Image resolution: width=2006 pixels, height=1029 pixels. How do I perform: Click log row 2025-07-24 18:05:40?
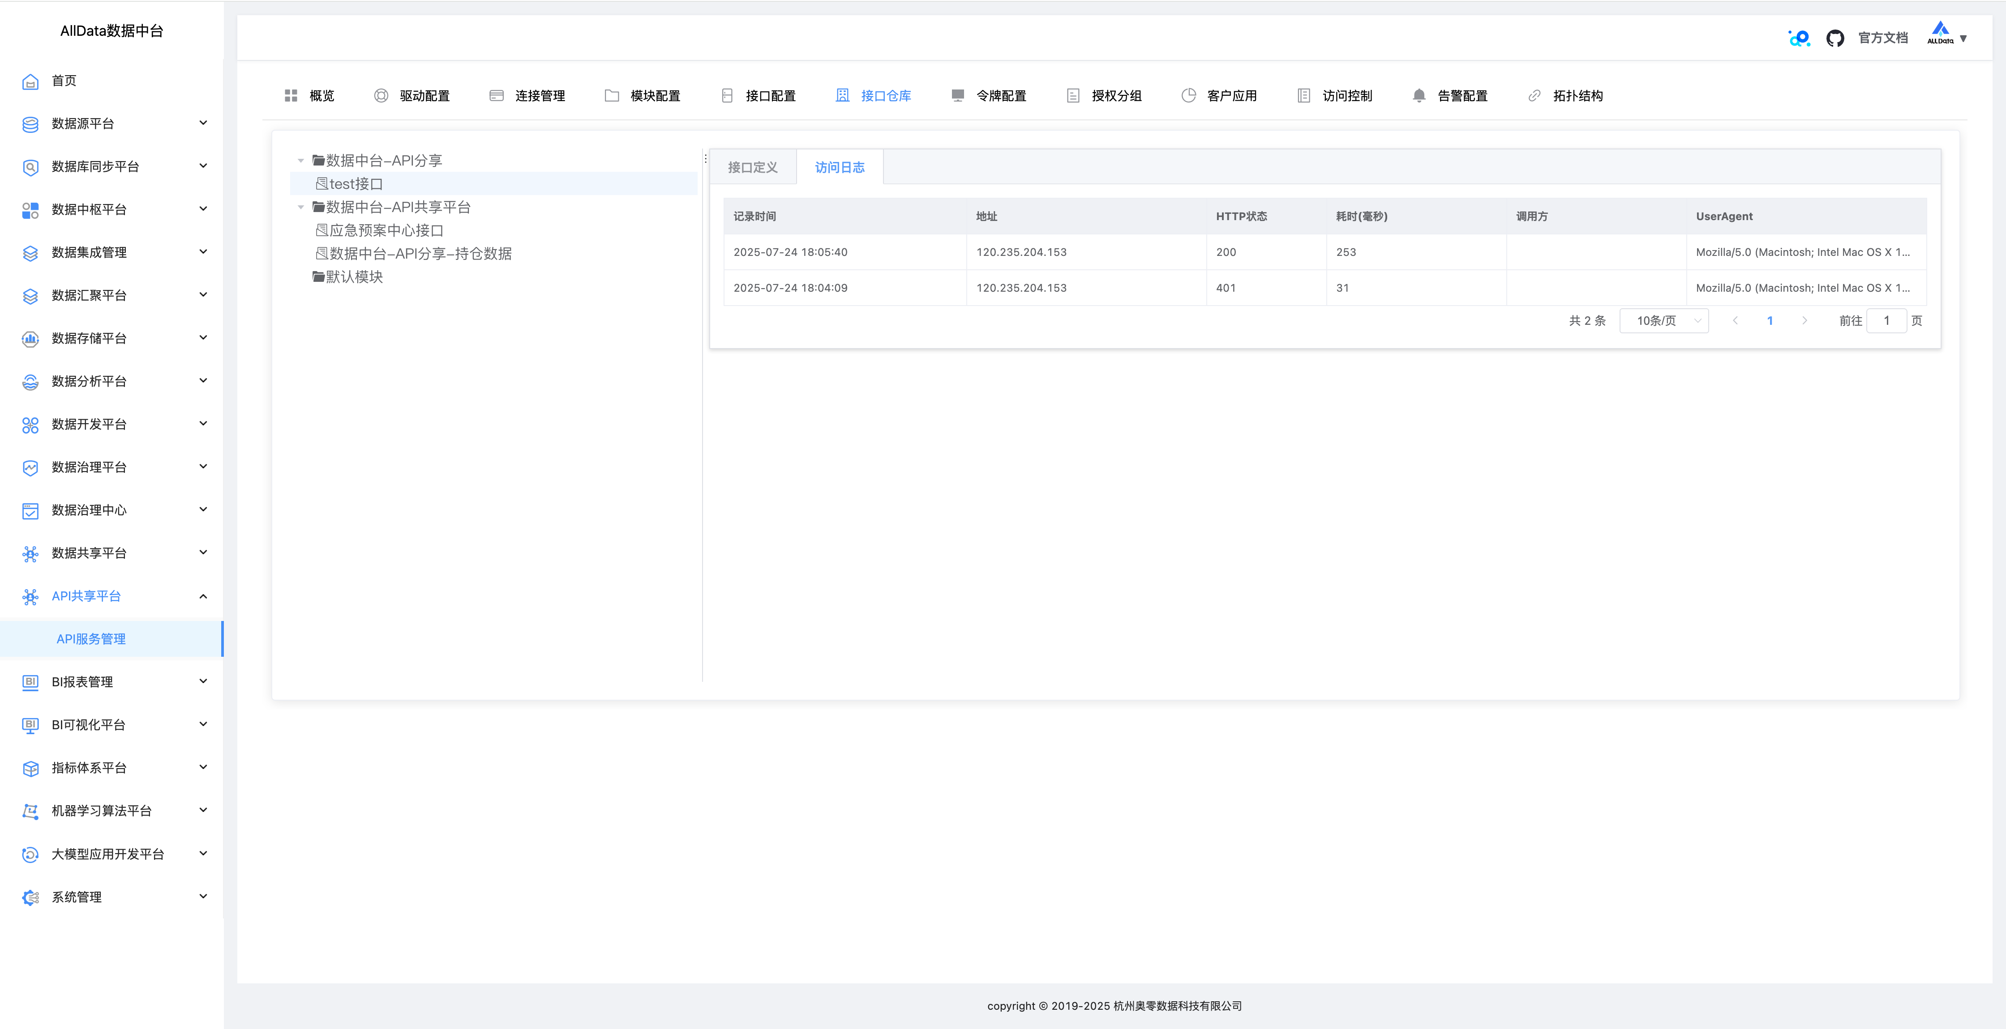point(1325,252)
